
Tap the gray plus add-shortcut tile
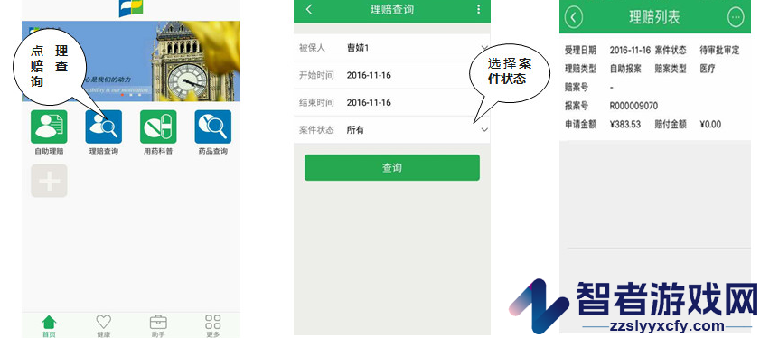tap(49, 181)
